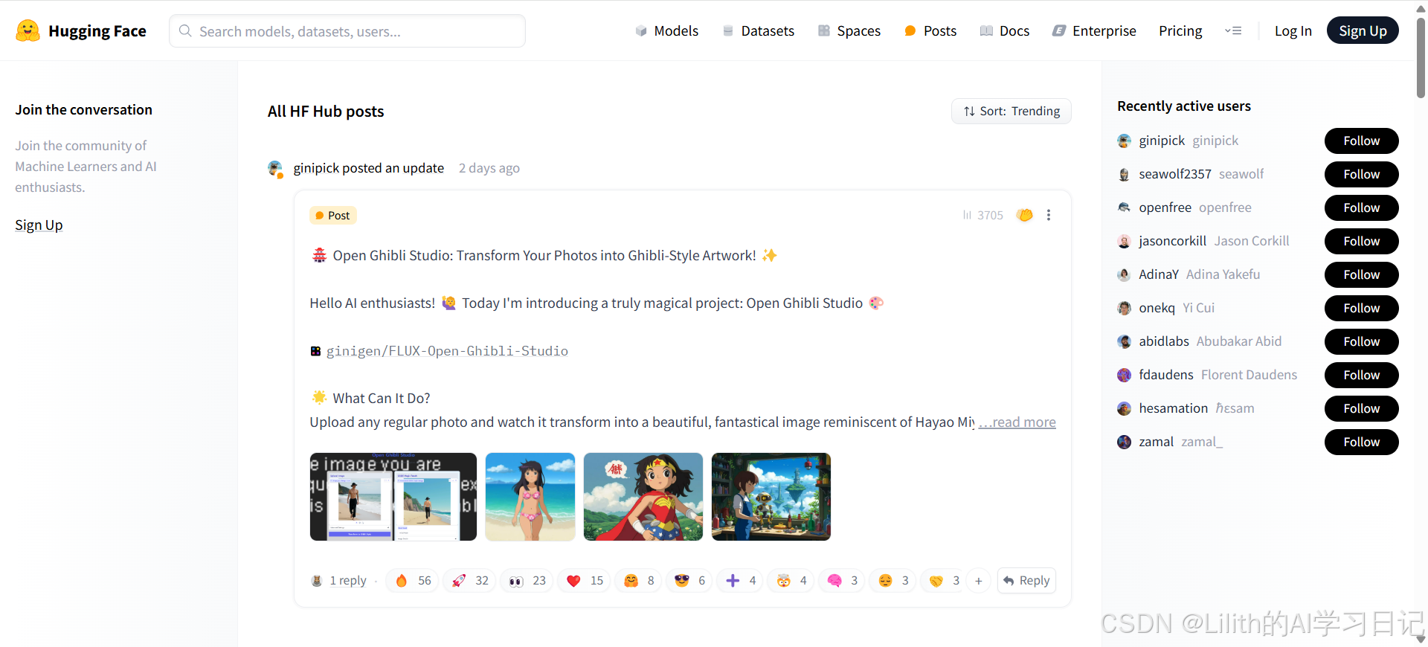Open seawolf2357's avatar icon
Screen dimensions: 1428x647
tap(1124, 174)
